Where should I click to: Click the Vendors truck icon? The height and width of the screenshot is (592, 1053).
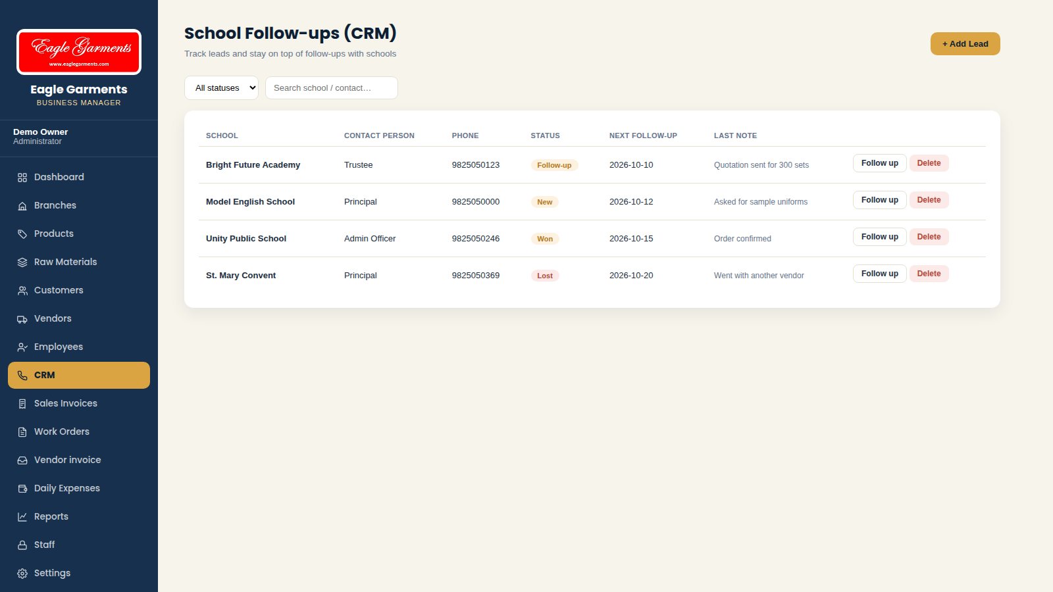pyautogui.click(x=22, y=319)
